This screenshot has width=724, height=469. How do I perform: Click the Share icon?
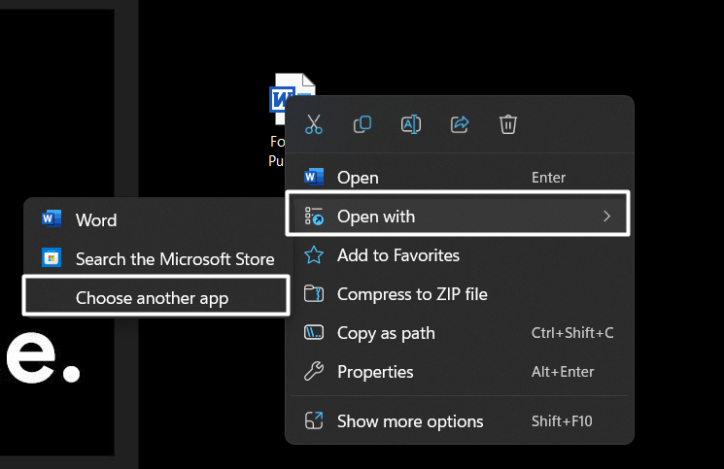460,124
